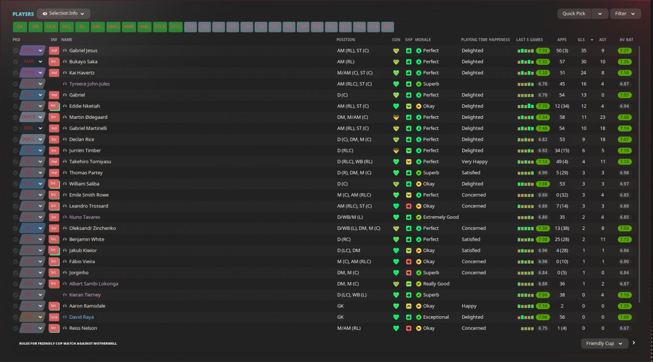Click the GLS column sort arrow
The width and height of the screenshot is (653, 362).
tap(592, 40)
